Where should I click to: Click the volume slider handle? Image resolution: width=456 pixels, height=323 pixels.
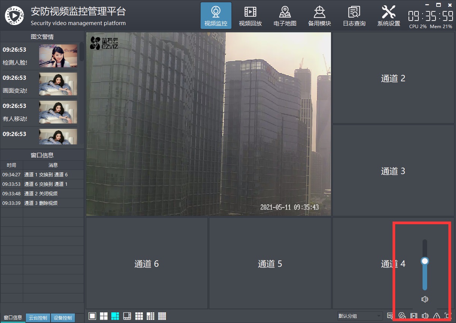425,261
